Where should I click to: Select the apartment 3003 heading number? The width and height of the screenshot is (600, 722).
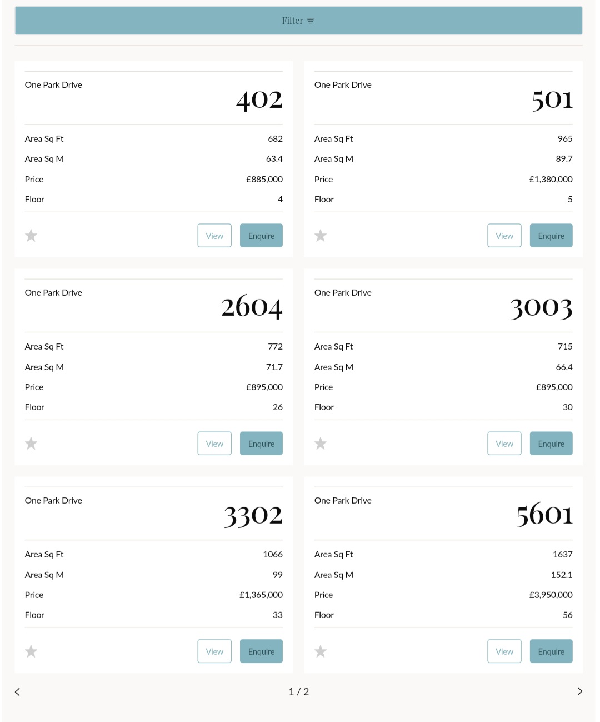(x=541, y=307)
